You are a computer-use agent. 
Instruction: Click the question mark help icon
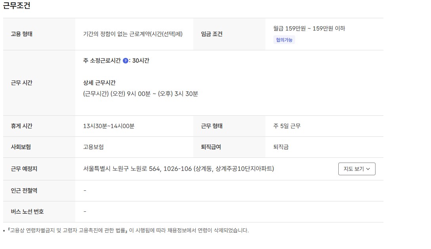coord(126,61)
